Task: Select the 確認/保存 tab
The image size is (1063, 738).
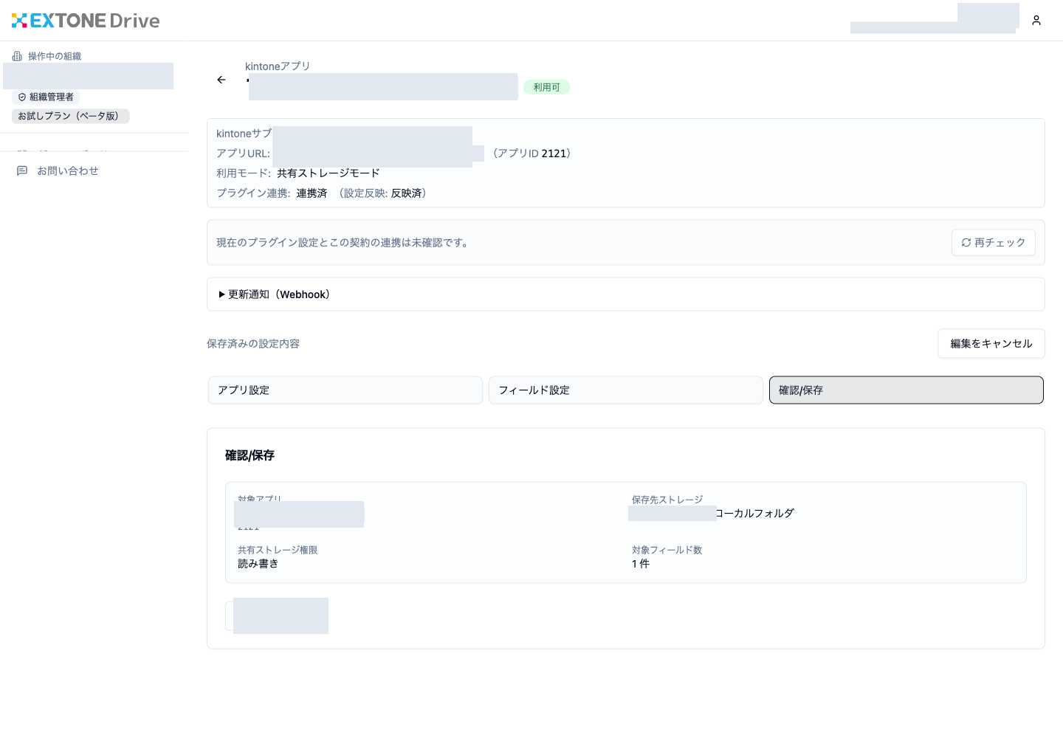Action: pyautogui.click(x=907, y=390)
